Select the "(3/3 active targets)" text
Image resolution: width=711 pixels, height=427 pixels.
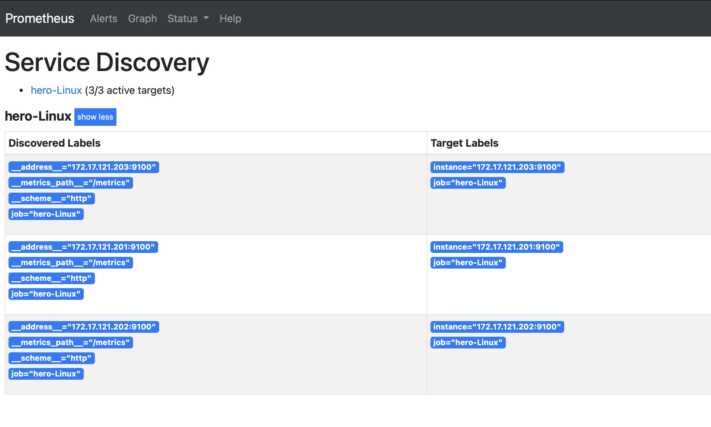(130, 90)
